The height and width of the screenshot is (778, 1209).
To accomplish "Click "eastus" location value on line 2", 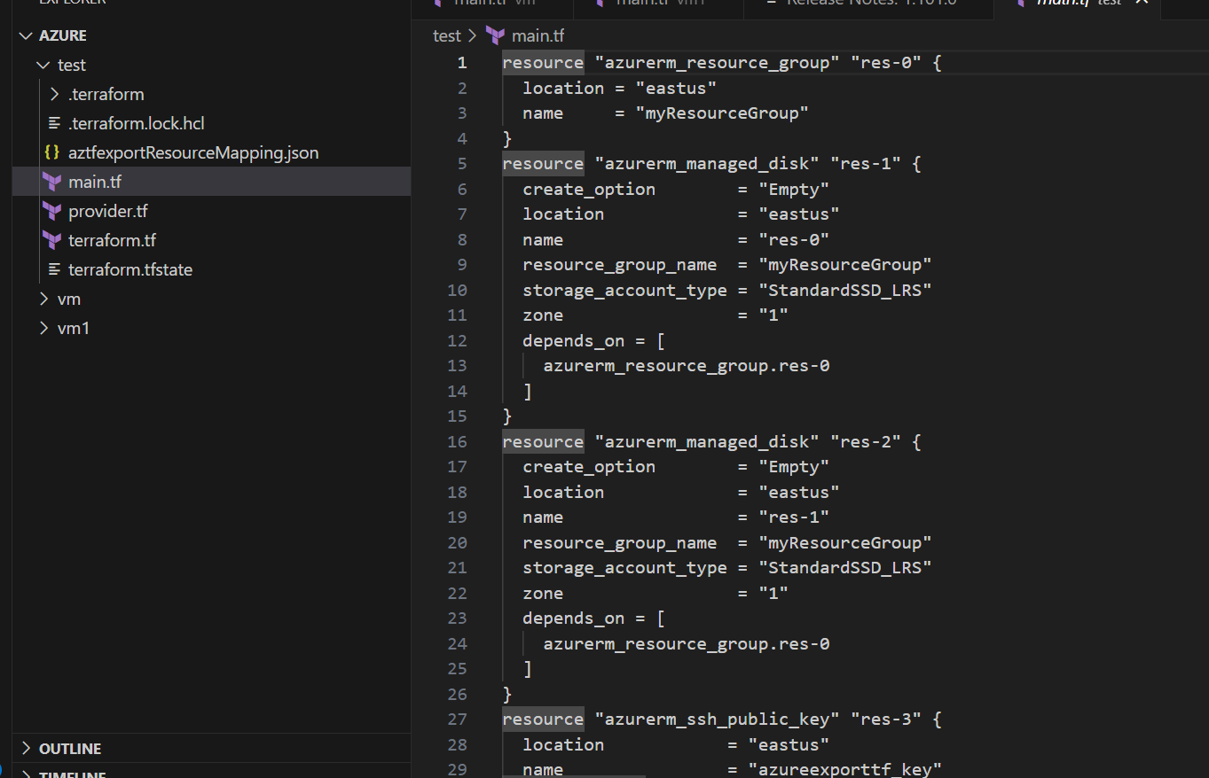I will pos(676,88).
